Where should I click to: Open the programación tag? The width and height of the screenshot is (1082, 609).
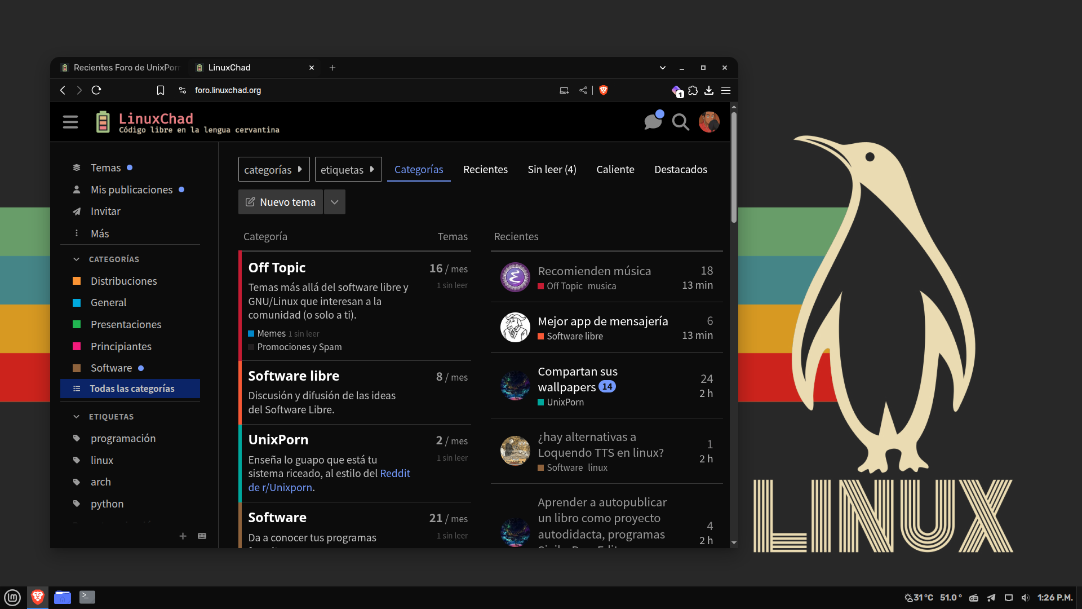pyautogui.click(x=123, y=439)
